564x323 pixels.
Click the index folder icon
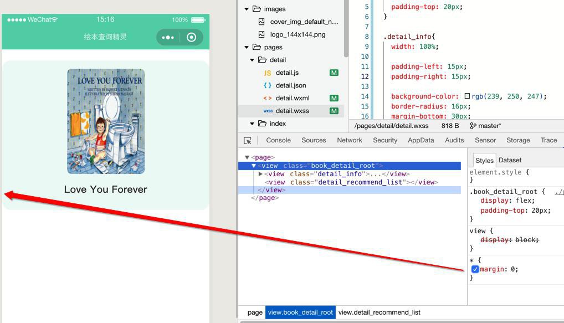[262, 124]
